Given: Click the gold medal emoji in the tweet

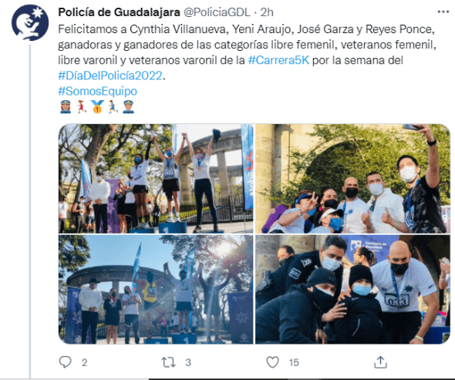Looking at the screenshot, I should click(97, 106).
